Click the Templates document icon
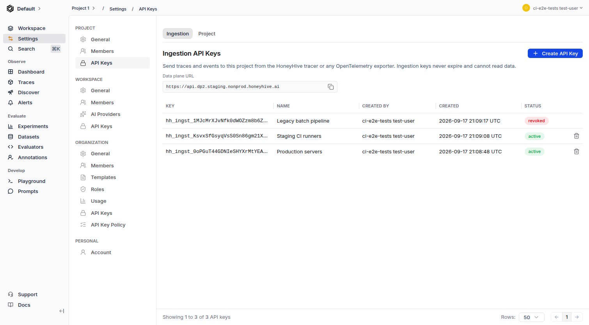This screenshot has height=325, width=589. coord(83,177)
